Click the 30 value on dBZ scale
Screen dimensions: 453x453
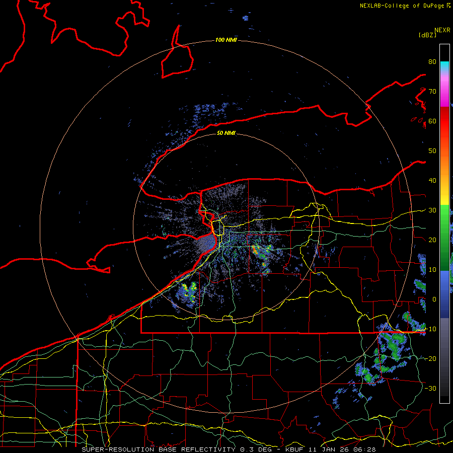point(432,210)
